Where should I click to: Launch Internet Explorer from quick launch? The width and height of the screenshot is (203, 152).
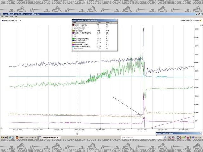(10, 137)
